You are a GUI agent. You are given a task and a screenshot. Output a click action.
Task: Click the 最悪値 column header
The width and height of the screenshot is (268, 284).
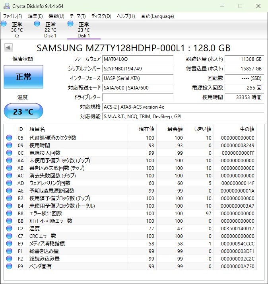[x=171, y=129]
